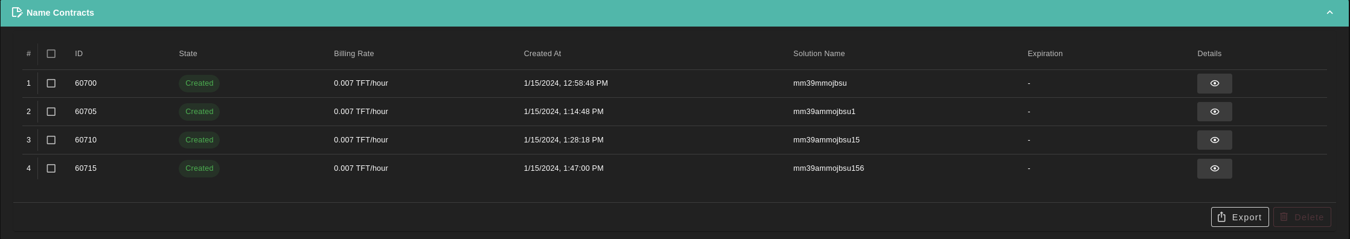
Task: Select solution name mm39ammojbsu156
Action: pos(828,168)
